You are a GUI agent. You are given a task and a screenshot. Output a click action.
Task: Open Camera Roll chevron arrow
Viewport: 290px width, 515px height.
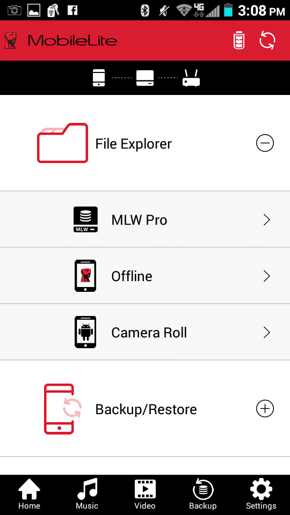pos(267,333)
